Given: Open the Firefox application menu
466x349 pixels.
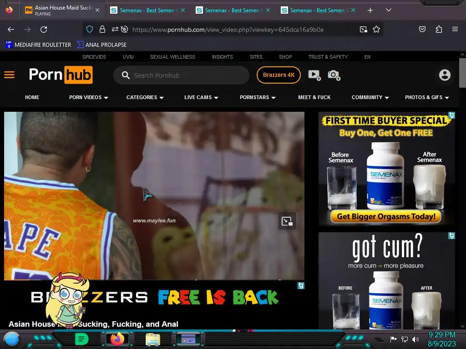Looking at the screenshot, I should click(x=455, y=29).
